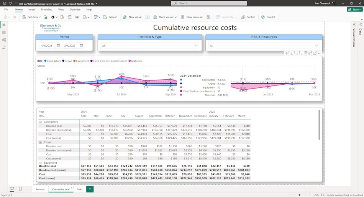Open DAX query view in left sidebar
This screenshot has height=197, width=364.
tap(4, 48)
